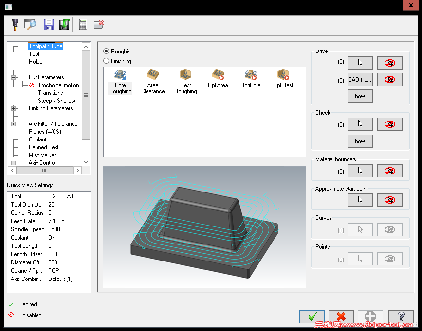Clear the Drive CAD file selection
The height and width of the screenshot is (331, 422).
[390, 80]
